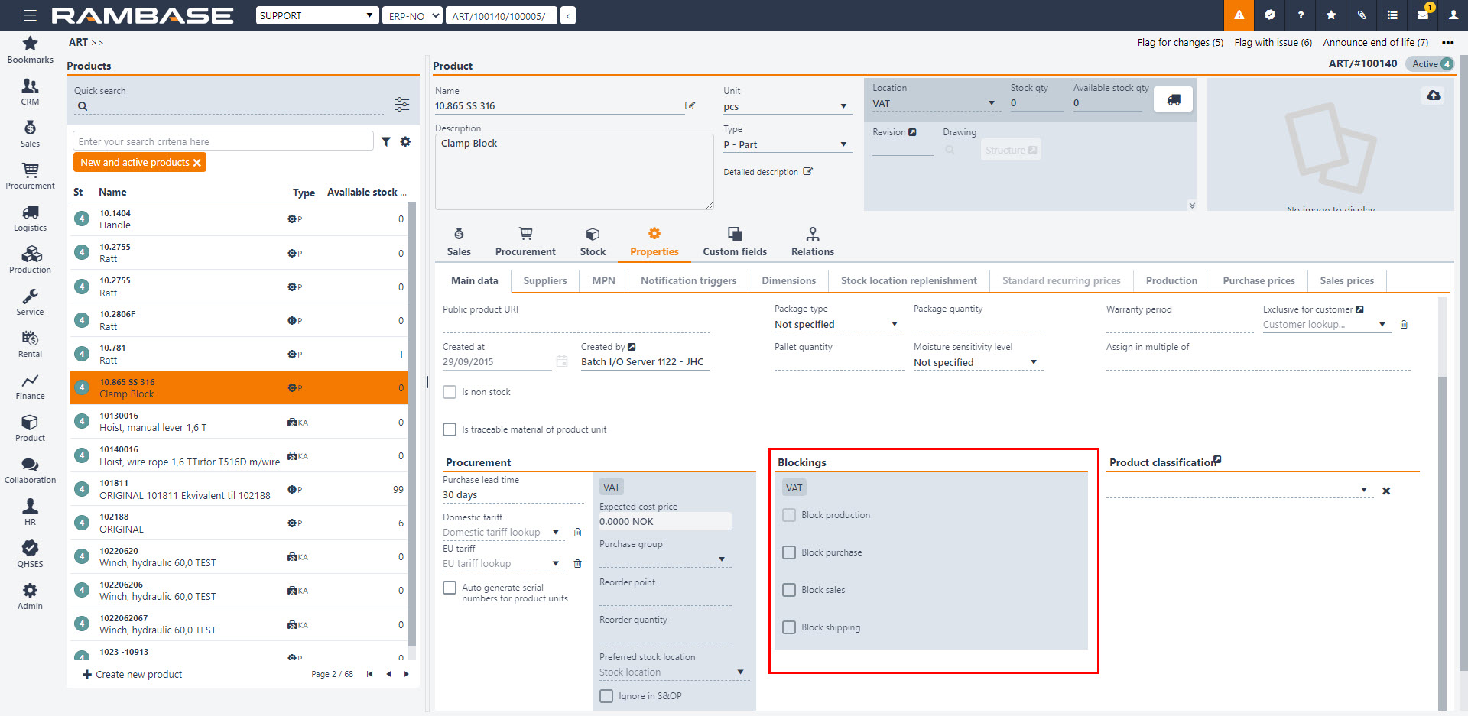
Task: Click Flag for changes link
Action: pos(1180,43)
